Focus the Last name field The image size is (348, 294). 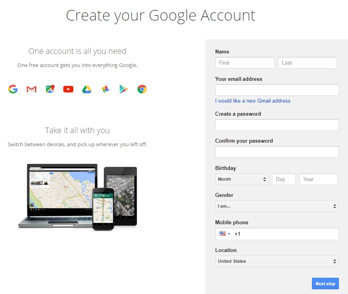coord(308,63)
